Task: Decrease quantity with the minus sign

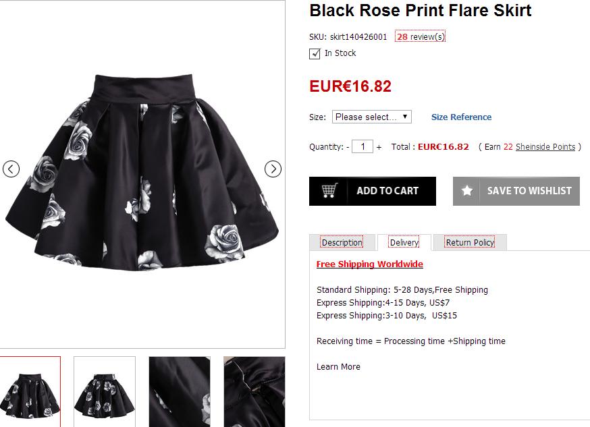Action: (x=348, y=147)
